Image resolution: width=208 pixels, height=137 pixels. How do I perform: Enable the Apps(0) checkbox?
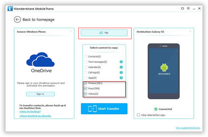pyautogui.click(x=86, y=78)
